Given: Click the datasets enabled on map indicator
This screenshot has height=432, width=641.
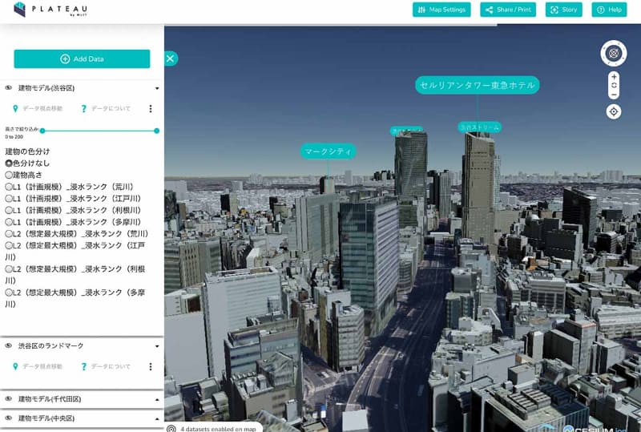Looking at the screenshot, I should (x=213, y=428).
